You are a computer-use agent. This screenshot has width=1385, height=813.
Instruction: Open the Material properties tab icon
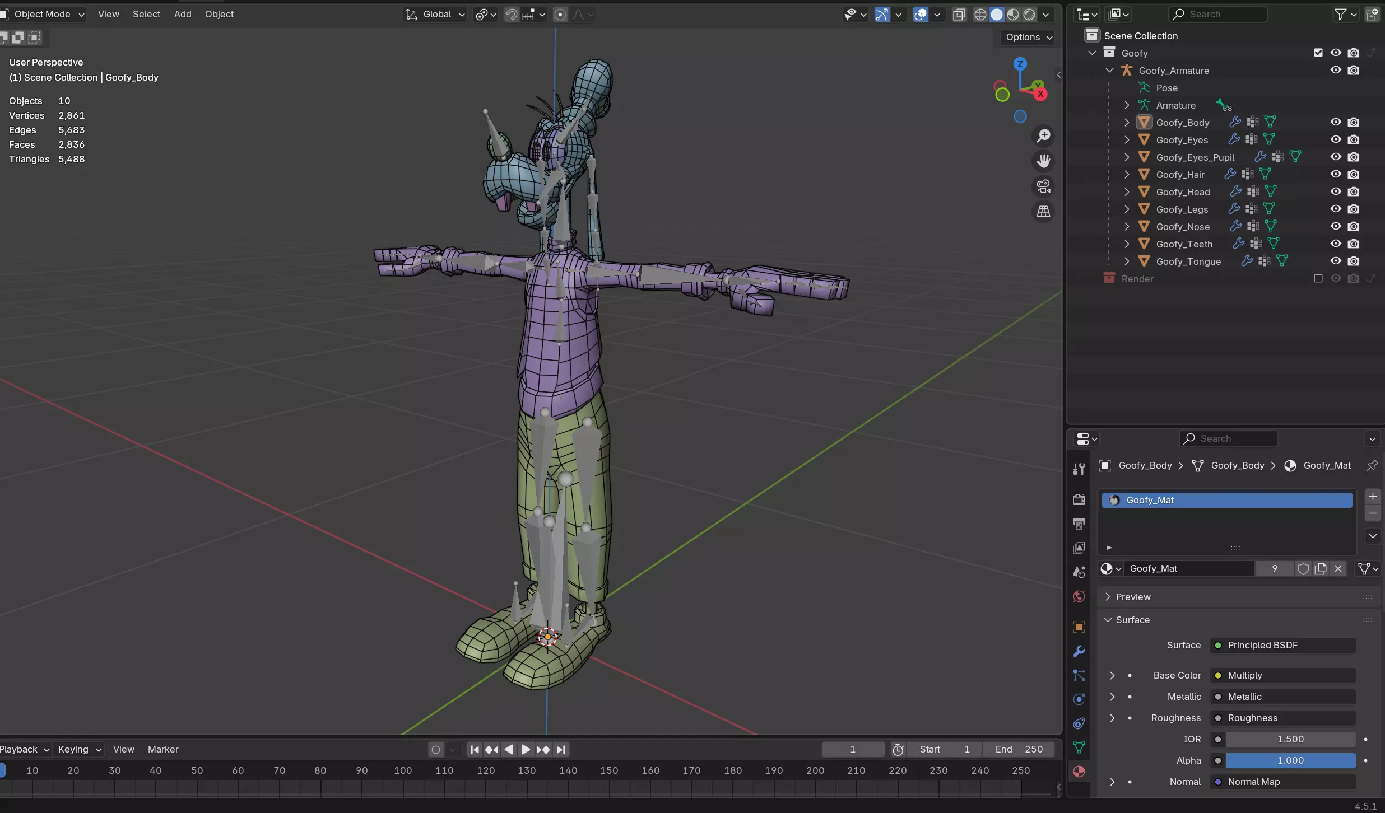coord(1079,772)
